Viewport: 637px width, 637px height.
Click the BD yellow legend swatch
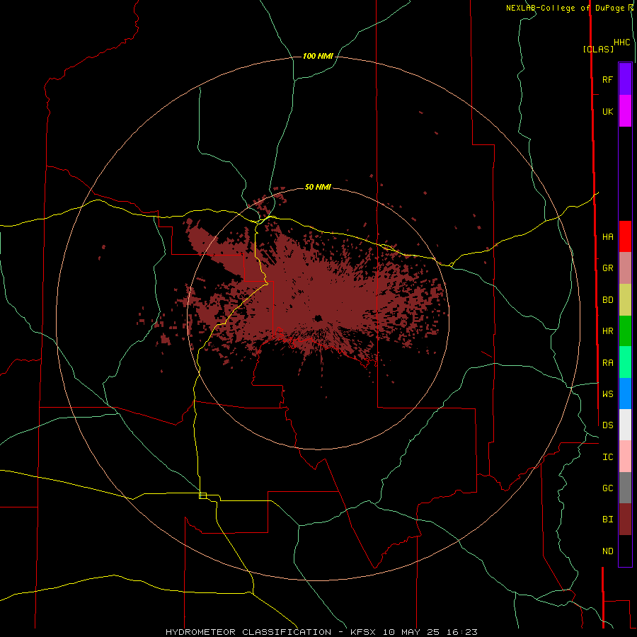pos(625,300)
